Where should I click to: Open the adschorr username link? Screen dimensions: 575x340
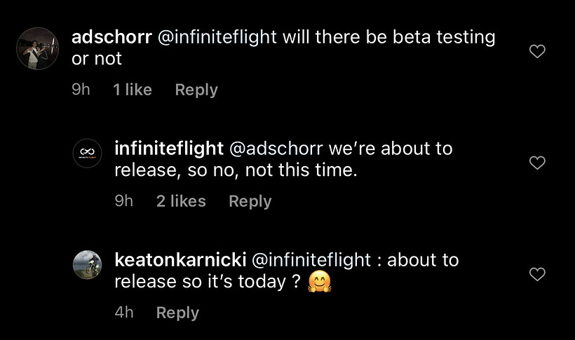pyautogui.click(x=111, y=37)
